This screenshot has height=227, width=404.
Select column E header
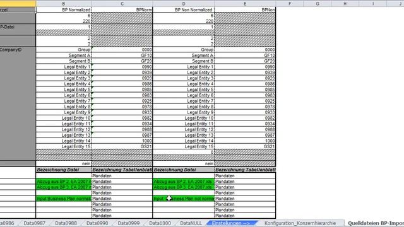click(x=245, y=4)
